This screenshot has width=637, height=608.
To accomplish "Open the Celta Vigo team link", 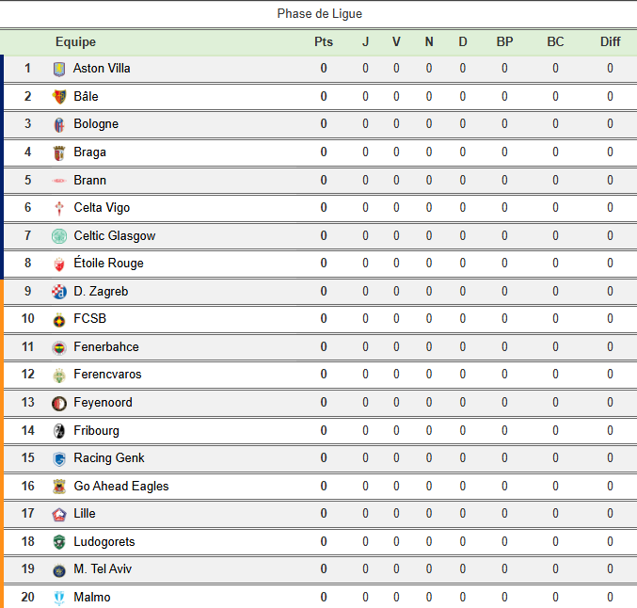I will tap(102, 207).
